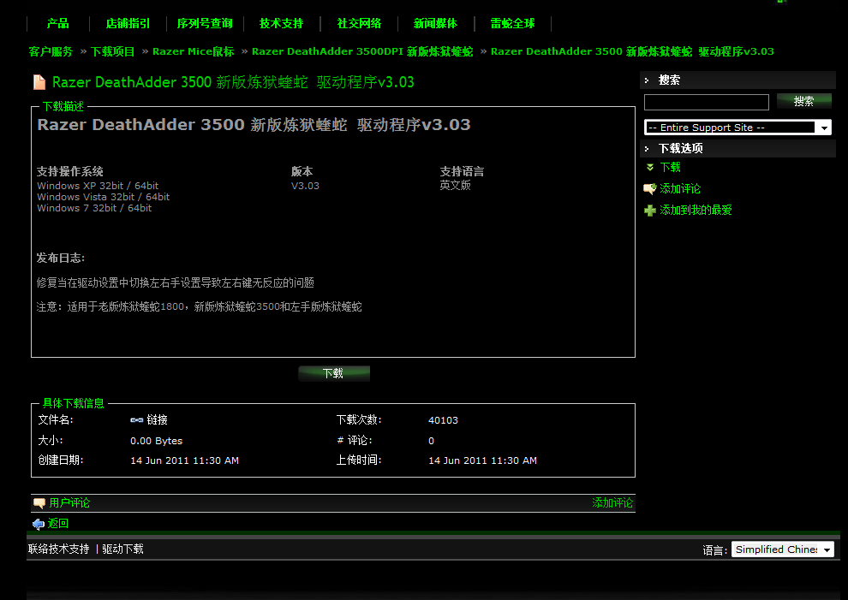Click the Windows XP 32bit / 64bit line
Screen dimensions: 848x600
click(98, 186)
